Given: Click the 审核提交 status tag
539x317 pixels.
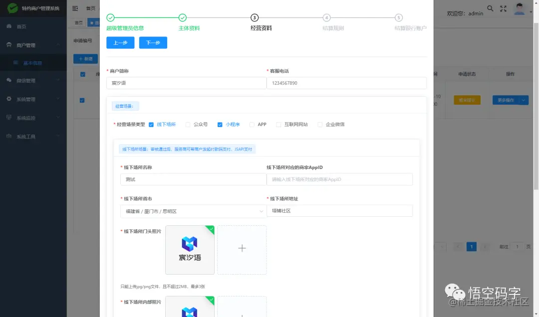Looking at the screenshot, I should (467, 100).
